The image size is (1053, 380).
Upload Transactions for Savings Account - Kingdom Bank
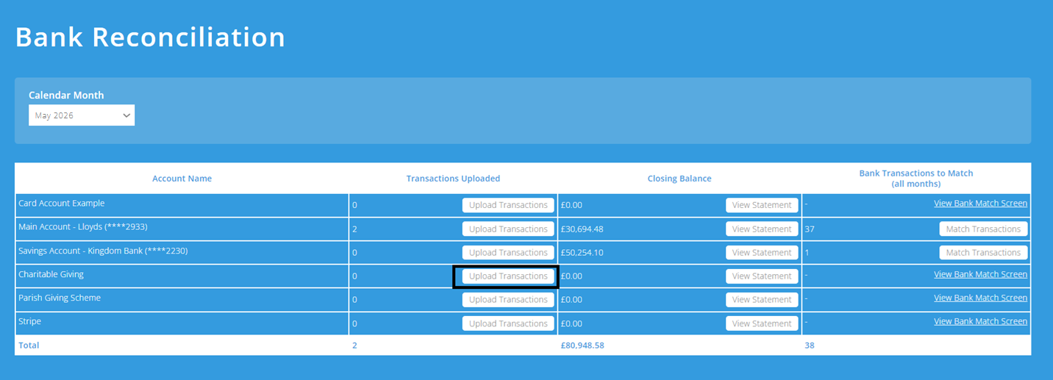[x=508, y=252]
